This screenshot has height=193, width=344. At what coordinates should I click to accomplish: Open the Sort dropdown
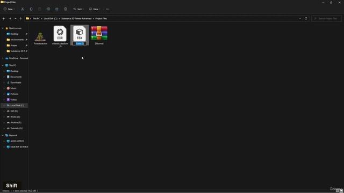coord(78,9)
